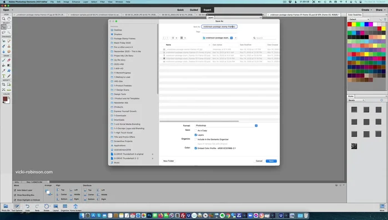388x220 pixels.
Task: Open the Format dropdown in Save dialog
Action: pos(226,125)
